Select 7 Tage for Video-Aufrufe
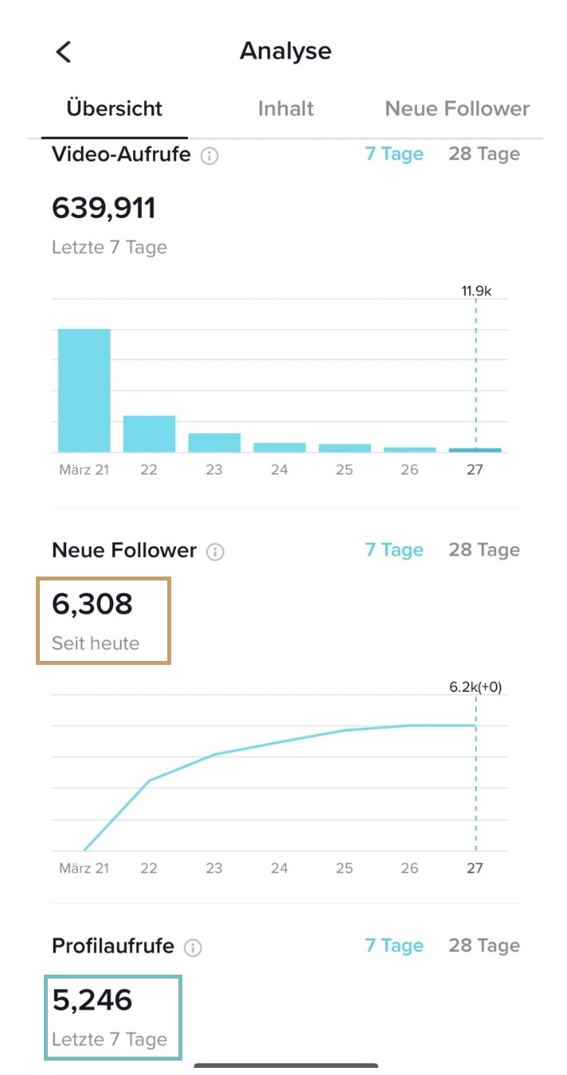The image size is (567, 1075). [x=394, y=154]
